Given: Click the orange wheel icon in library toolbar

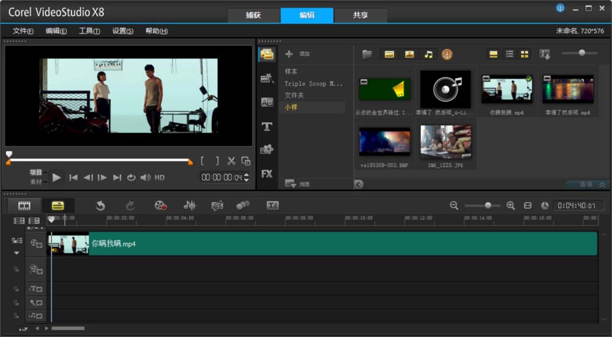Looking at the screenshot, I should tap(447, 54).
